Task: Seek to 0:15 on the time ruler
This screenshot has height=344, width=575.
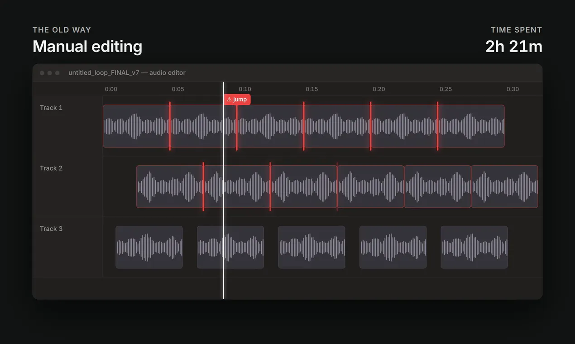Action: tap(312, 89)
